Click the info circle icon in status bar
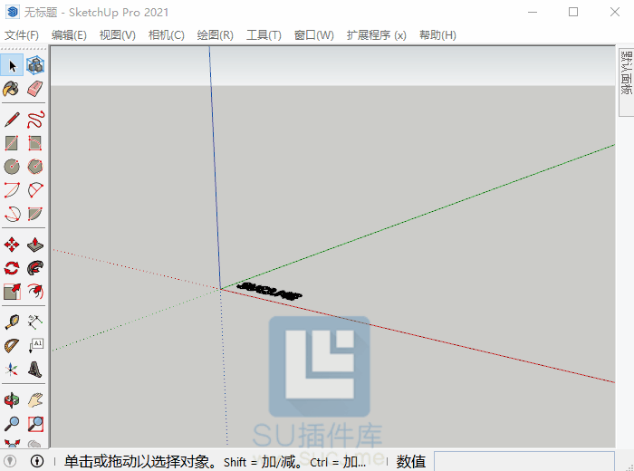Screen dimensions: 634x471 [x=37, y=461]
